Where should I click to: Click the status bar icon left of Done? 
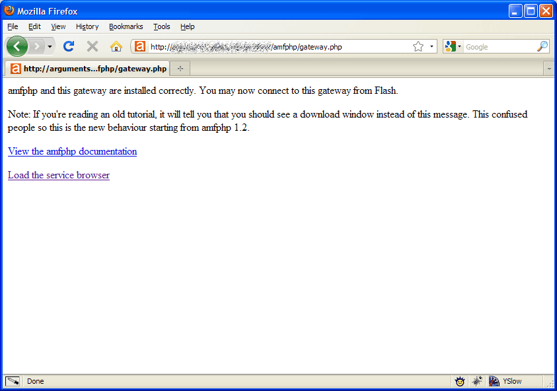coord(13,381)
